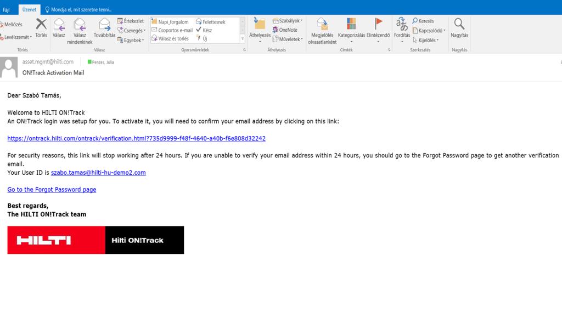Open the Gyorsműveletek dialog launcher
The width and height of the screenshot is (562, 313).
tap(244, 50)
